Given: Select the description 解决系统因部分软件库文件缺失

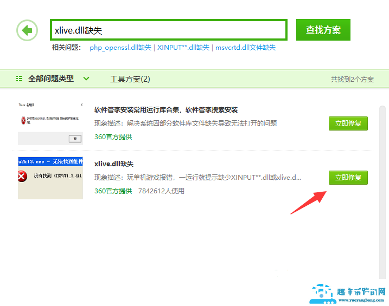Looking at the screenshot, I should pos(186,123).
